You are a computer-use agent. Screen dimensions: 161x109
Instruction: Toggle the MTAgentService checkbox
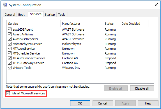pyautogui.click(x=10, y=49)
